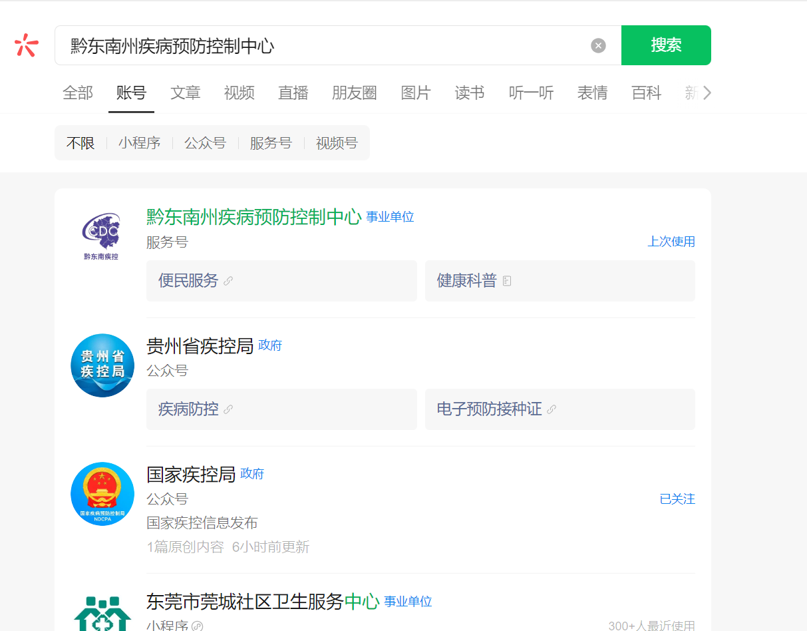807x631 pixels.
Task: Click the mini program icon beside 小程序
Action: [197, 626]
